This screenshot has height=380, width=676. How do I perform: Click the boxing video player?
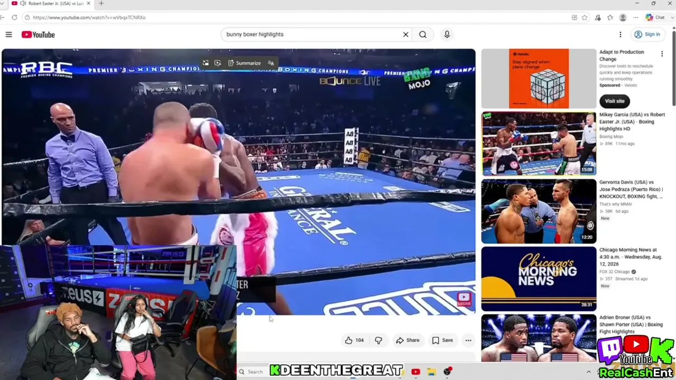tap(238, 182)
